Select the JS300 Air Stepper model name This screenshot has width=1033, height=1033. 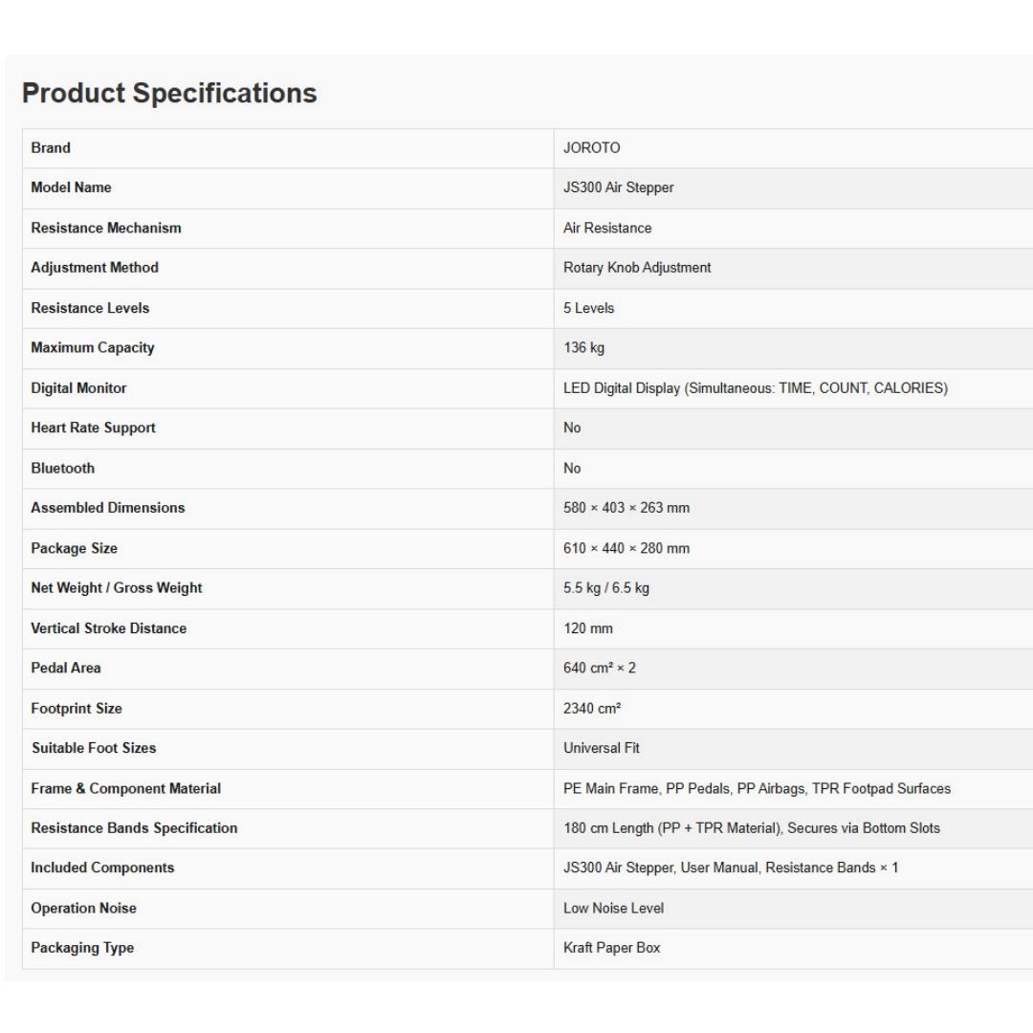coord(619,187)
